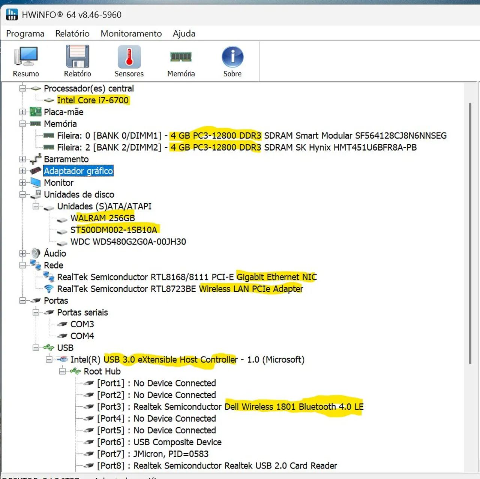480x479 pixels.
Task: Click the Sobre info icon
Action: pos(232,57)
